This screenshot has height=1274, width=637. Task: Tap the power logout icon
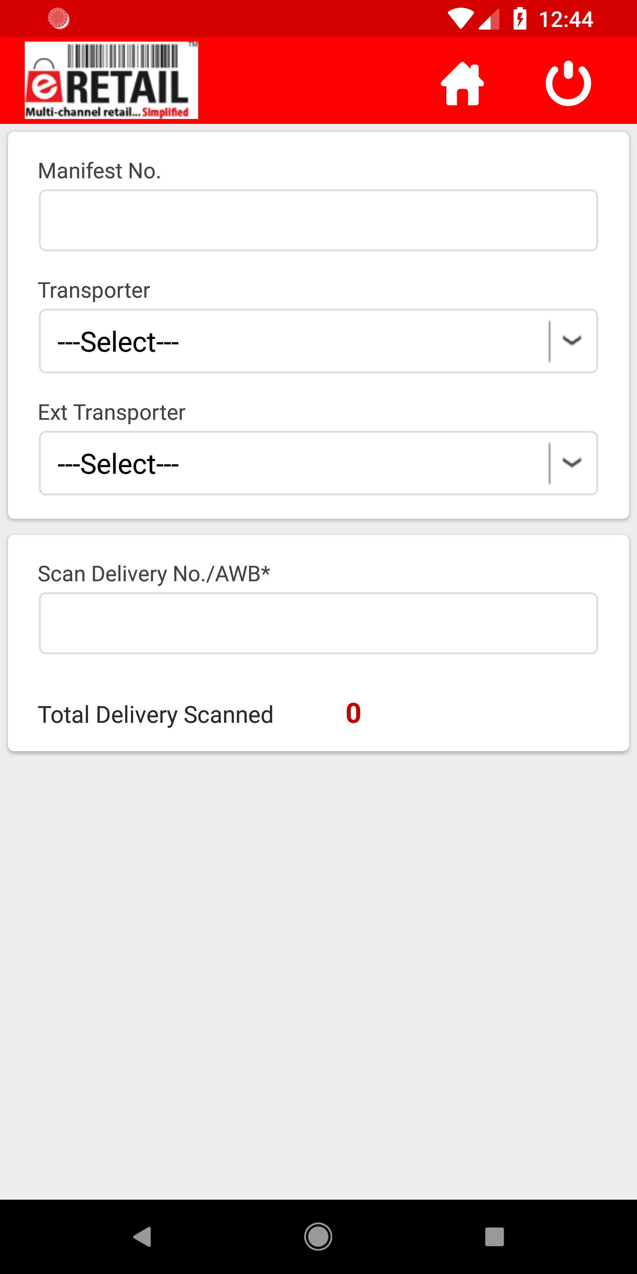pyautogui.click(x=568, y=83)
